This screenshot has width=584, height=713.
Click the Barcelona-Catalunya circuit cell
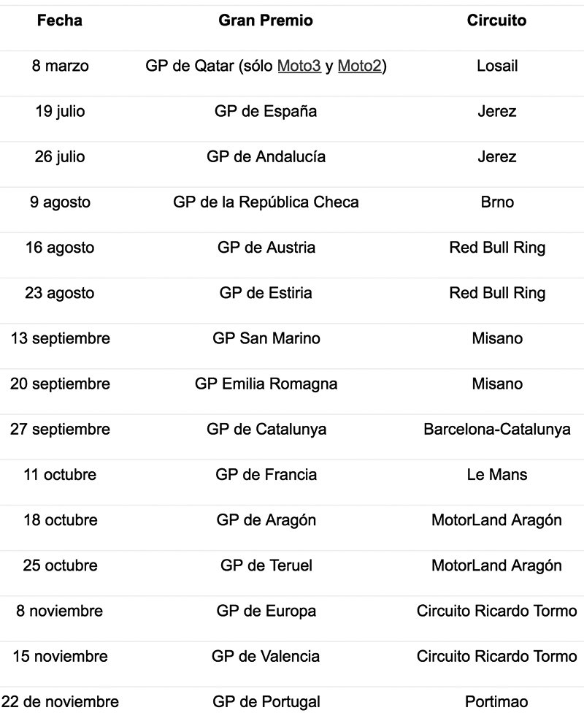tap(496, 429)
